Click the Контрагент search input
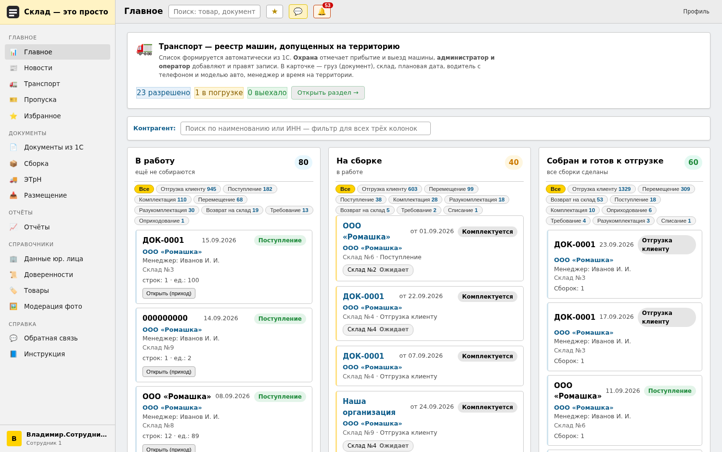 (x=306, y=128)
